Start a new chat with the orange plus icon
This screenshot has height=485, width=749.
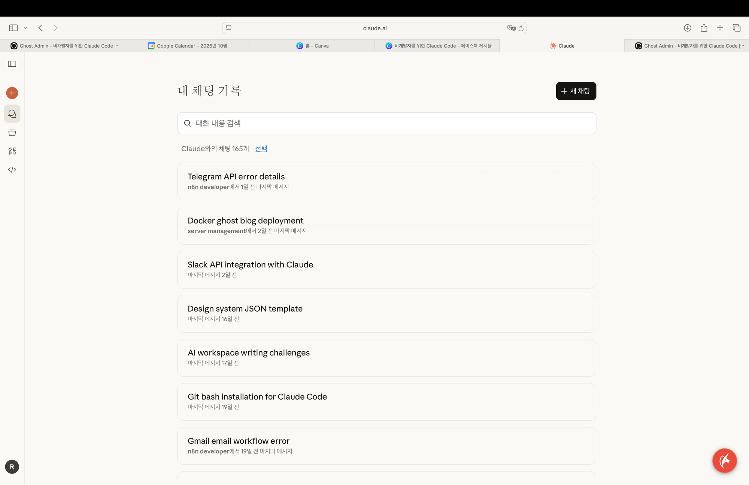[x=12, y=93]
